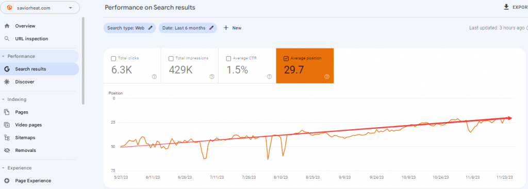Click the Video pages icon
This screenshot has width=528, height=189.
[7, 125]
